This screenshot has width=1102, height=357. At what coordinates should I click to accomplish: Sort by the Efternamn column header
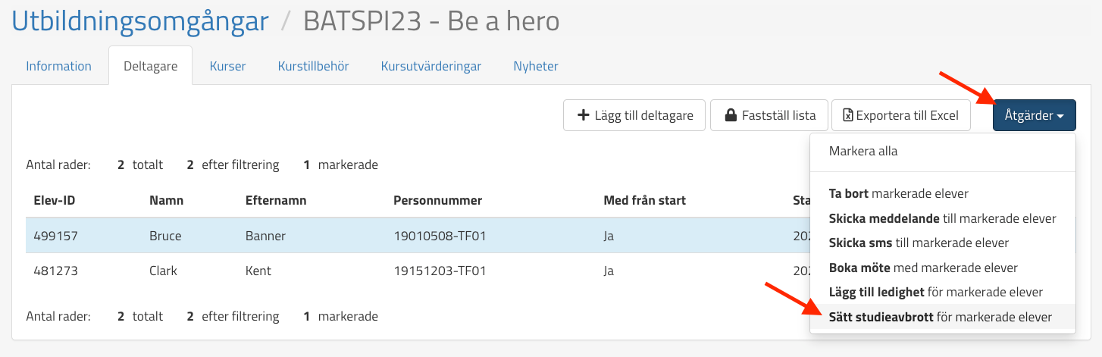pos(275,201)
